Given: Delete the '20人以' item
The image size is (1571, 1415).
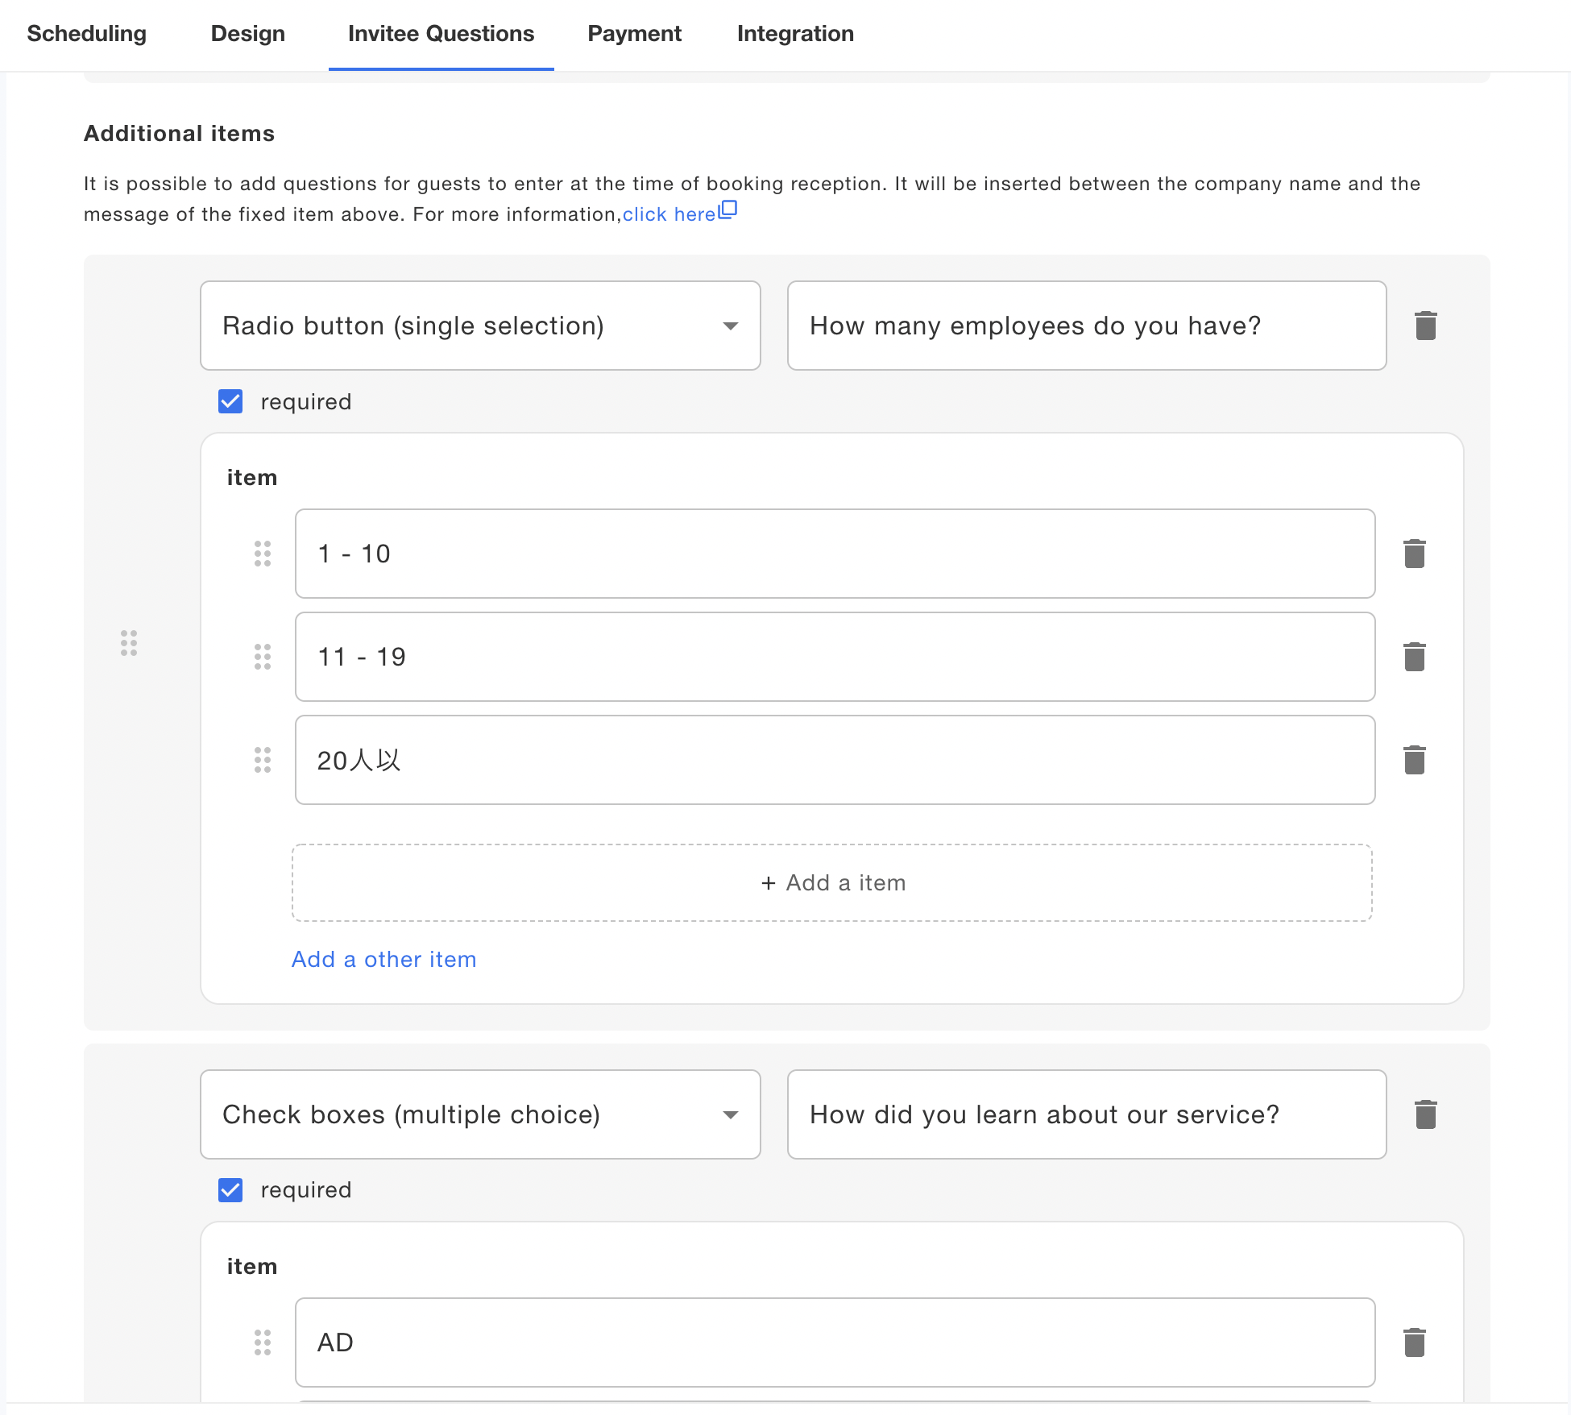Looking at the screenshot, I should [x=1414, y=760].
